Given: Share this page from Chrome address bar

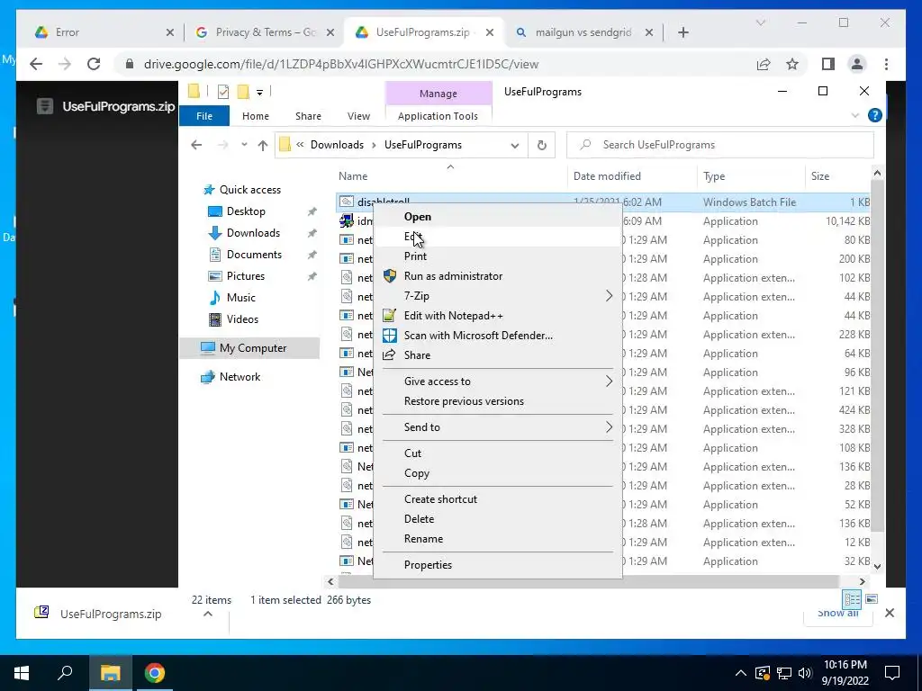Looking at the screenshot, I should coord(764,64).
